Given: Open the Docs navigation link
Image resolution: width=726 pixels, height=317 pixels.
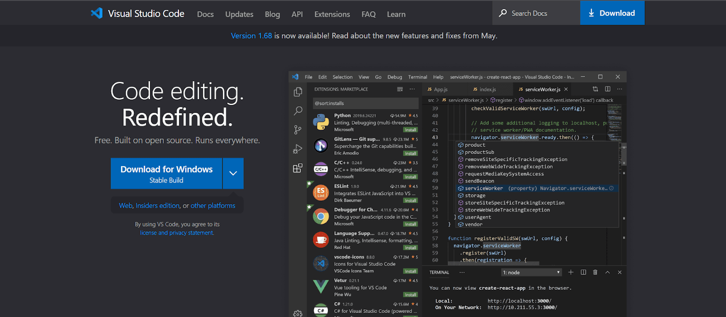Looking at the screenshot, I should tap(205, 14).
